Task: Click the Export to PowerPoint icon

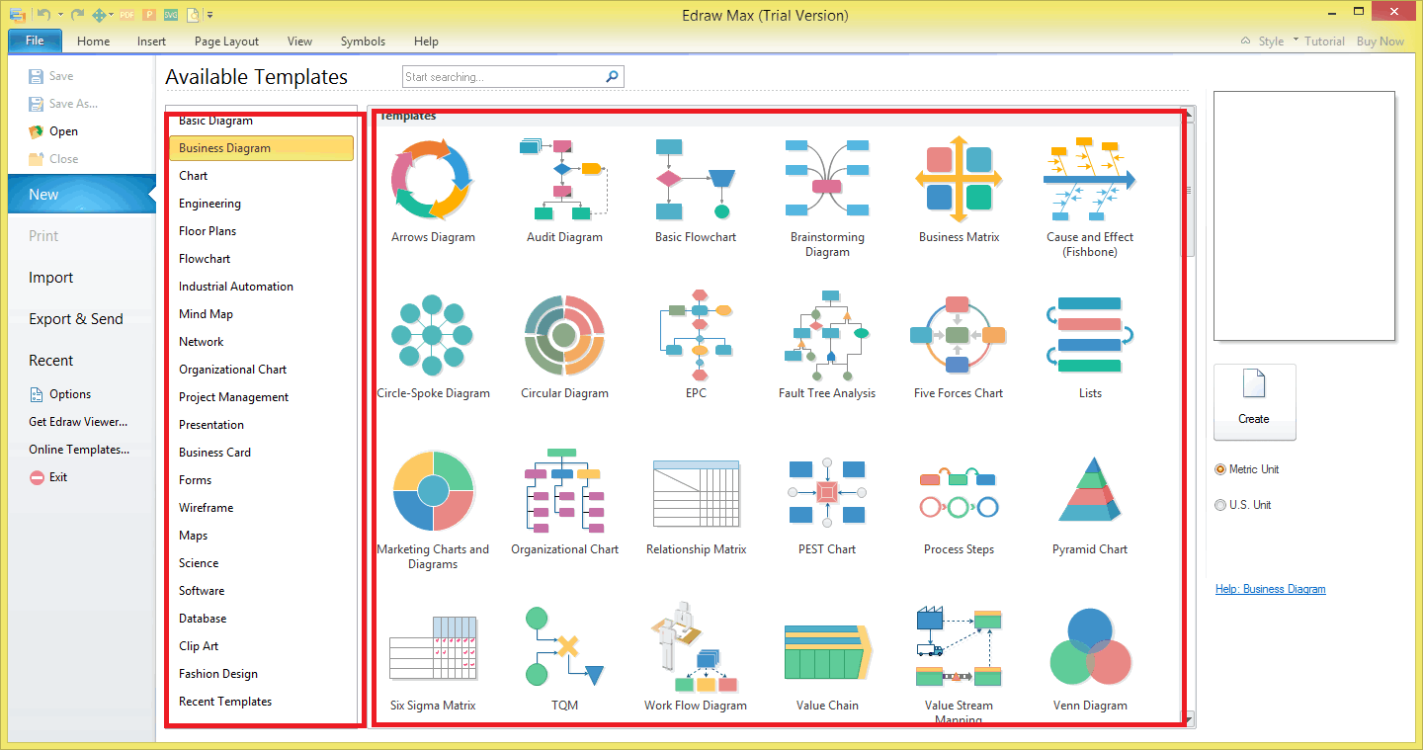Action: click(149, 15)
